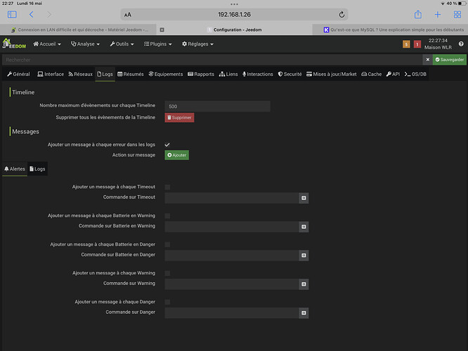Open the red error messages badge
The image size is (468, 351).
(x=417, y=44)
